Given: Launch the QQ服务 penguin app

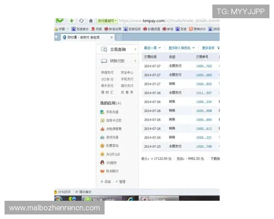Looking at the screenshot, I should pos(109,162).
